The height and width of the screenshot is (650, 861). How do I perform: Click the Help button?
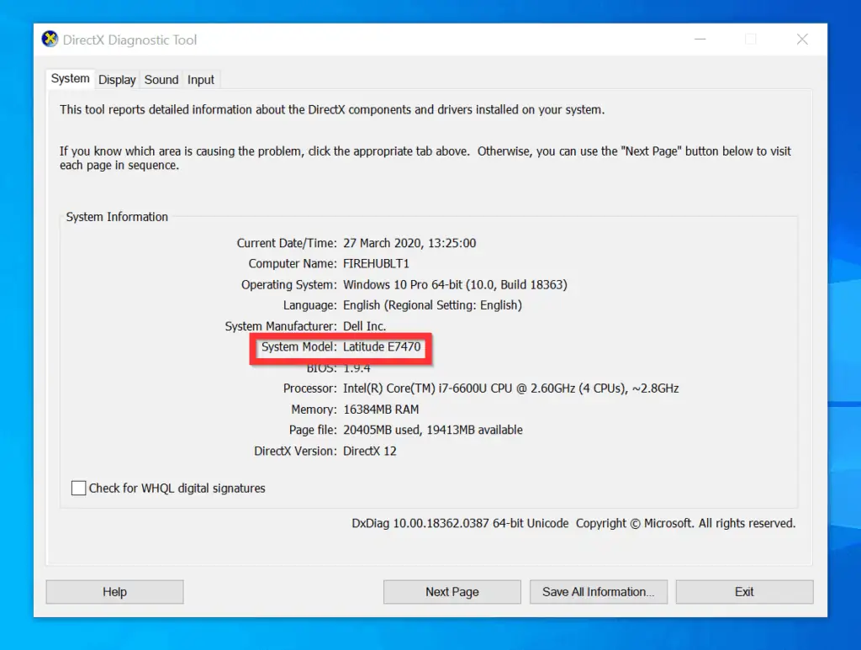[x=114, y=591]
